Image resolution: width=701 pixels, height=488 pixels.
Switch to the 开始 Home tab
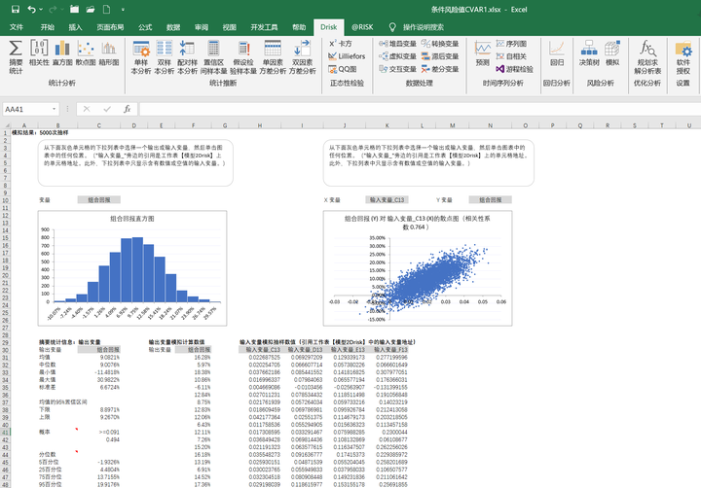pyautogui.click(x=48, y=27)
